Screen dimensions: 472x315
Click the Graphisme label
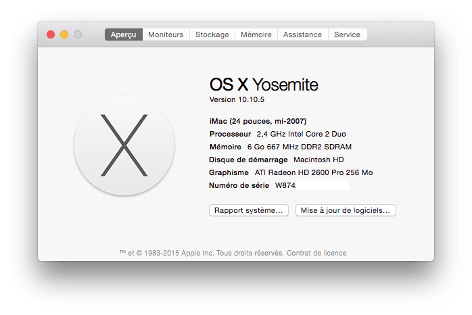pyautogui.click(x=229, y=172)
